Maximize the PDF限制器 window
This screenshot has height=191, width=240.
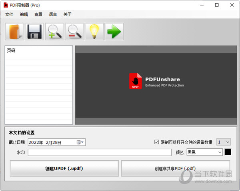click(x=217, y=5)
